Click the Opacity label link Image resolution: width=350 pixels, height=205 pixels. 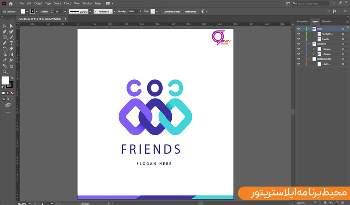click(x=122, y=11)
